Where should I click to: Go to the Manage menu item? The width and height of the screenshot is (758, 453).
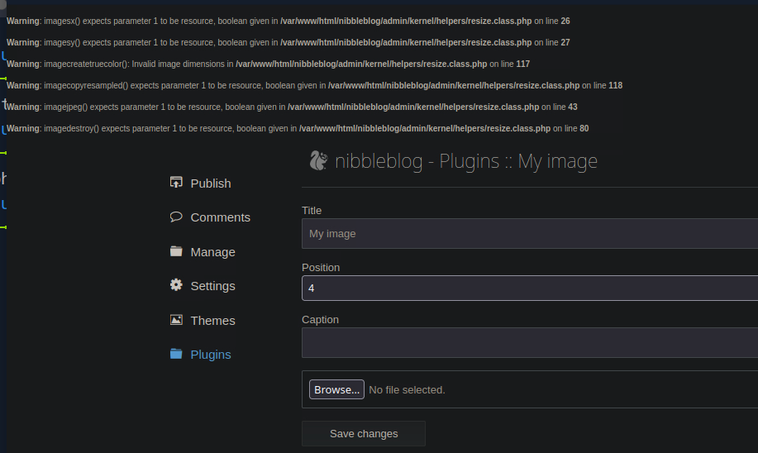click(x=212, y=252)
